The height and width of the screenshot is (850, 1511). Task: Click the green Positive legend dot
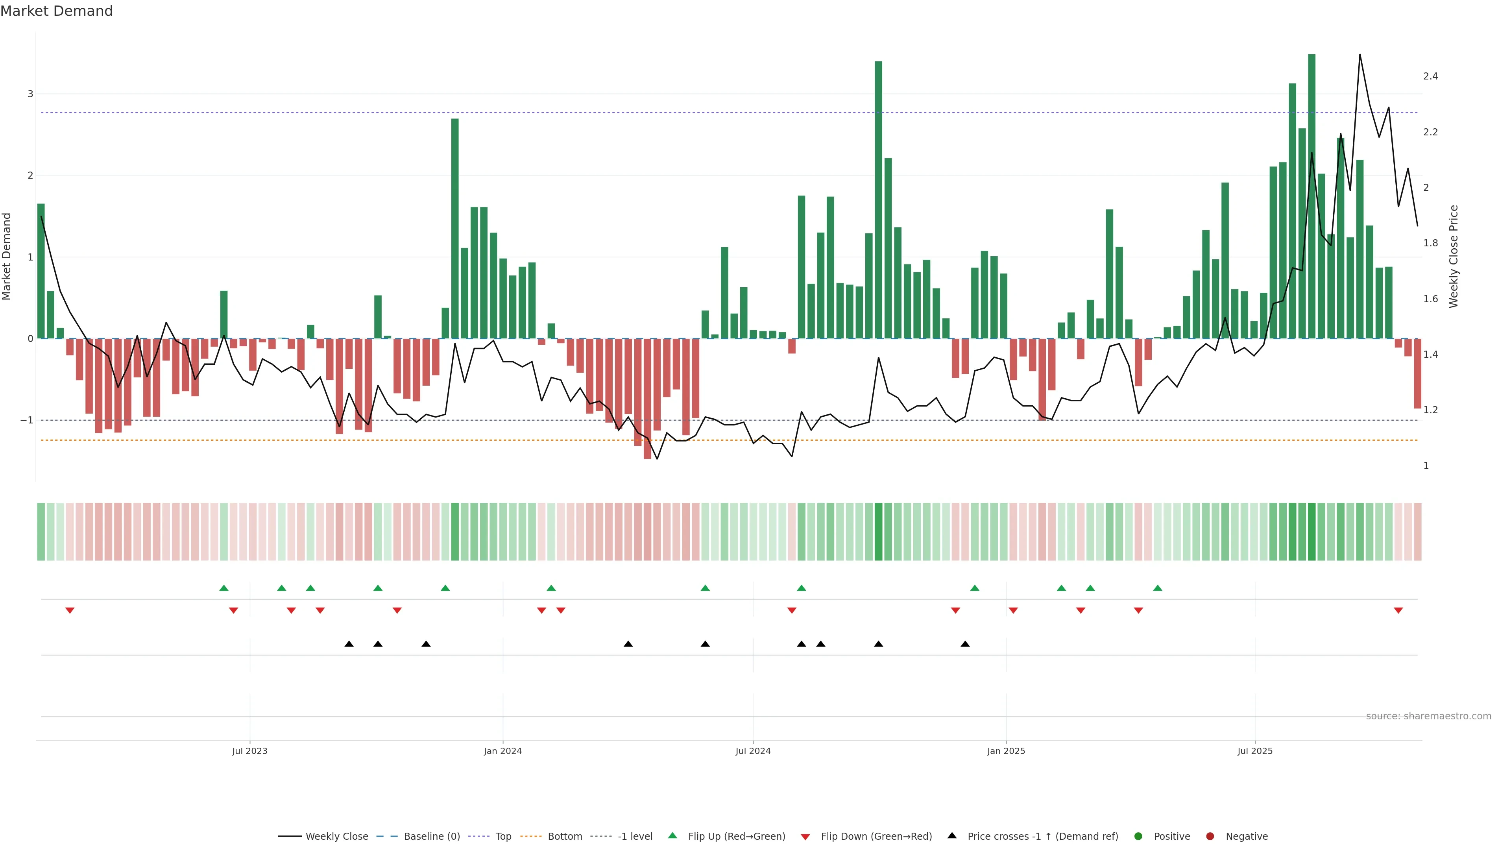pyautogui.click(x=1138, y=837)
